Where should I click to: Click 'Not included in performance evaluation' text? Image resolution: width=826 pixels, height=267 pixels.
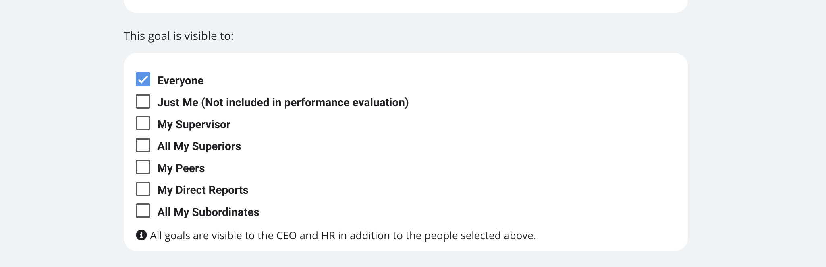click(x=305, y=103)
